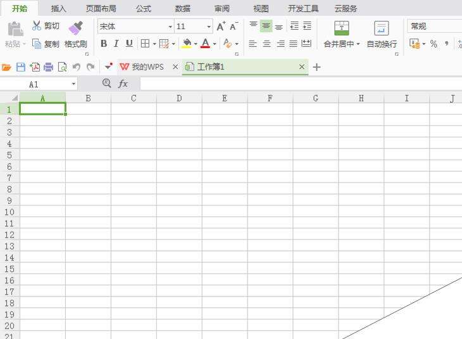This screenshot has height=339, width=462.
Task: Click distributed alignment icon
Action: 306,44
